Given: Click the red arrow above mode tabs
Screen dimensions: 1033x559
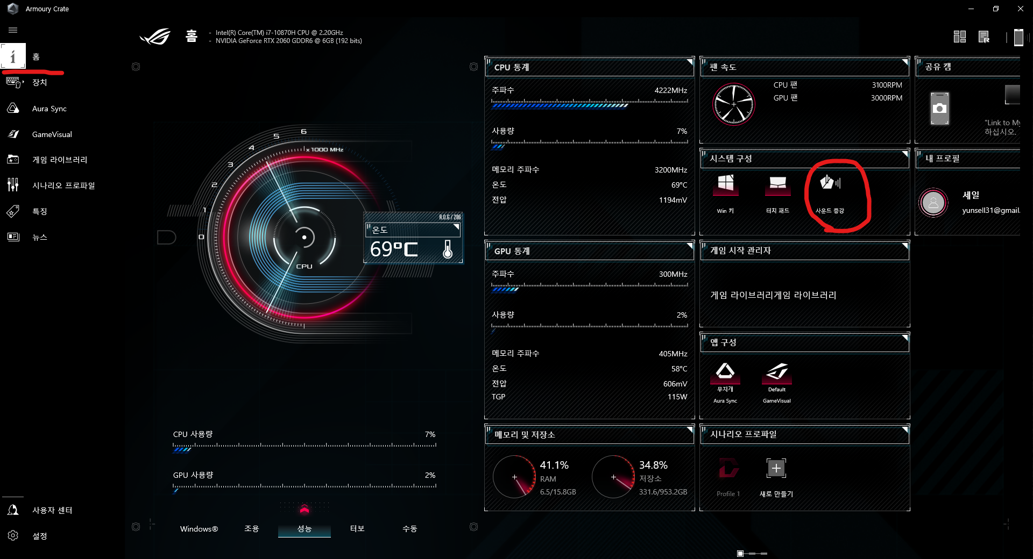Looking at the screenshot, I should (305, 510).
